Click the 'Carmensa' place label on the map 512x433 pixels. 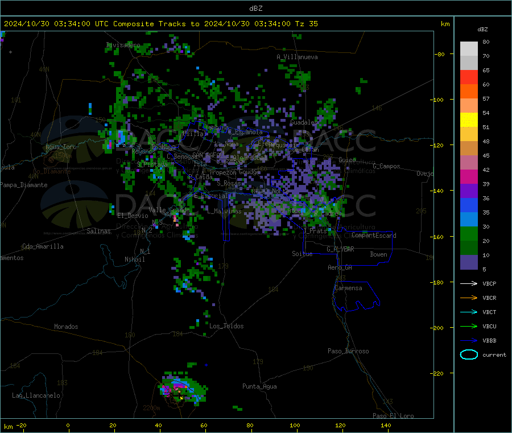(348, 288)
